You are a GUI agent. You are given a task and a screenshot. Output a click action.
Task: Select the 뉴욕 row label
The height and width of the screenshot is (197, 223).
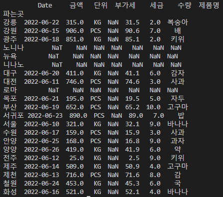pyautogui.click(x=10, y=56)
